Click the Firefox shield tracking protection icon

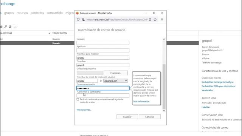78,19
